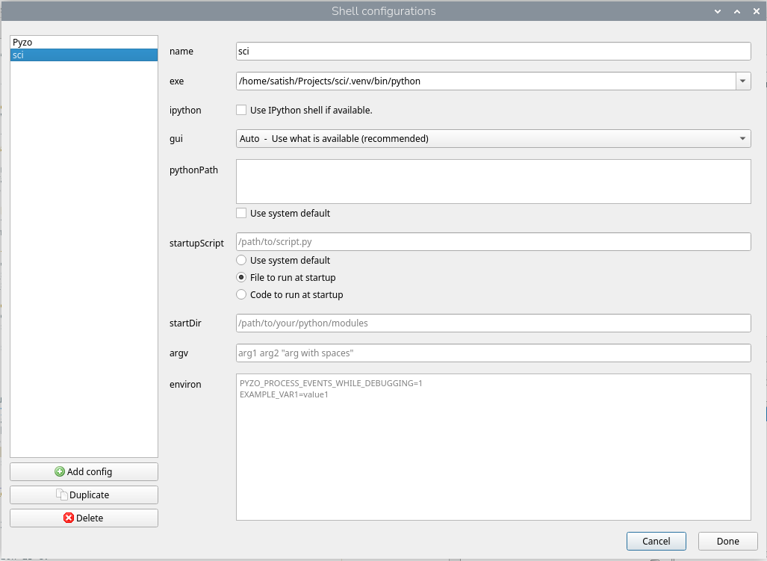Delete the selected shell configuration
Image resolution: width=767 pixels, height=561 pixels.
(84, 518)
